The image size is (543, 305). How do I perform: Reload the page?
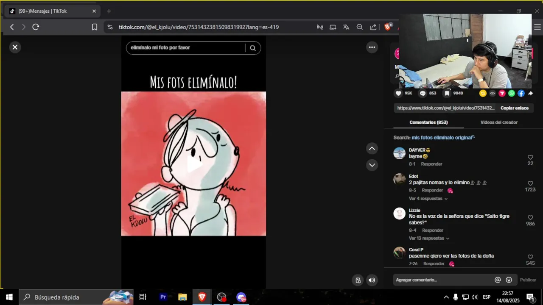(x=36, y=27)
